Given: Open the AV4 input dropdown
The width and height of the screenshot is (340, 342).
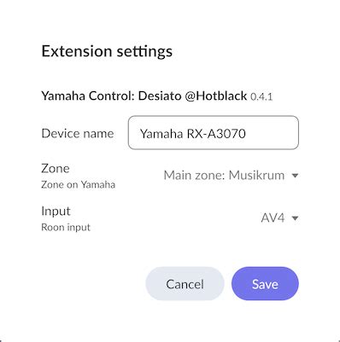Looking at the screenshot, I should [x=279, y=218].
